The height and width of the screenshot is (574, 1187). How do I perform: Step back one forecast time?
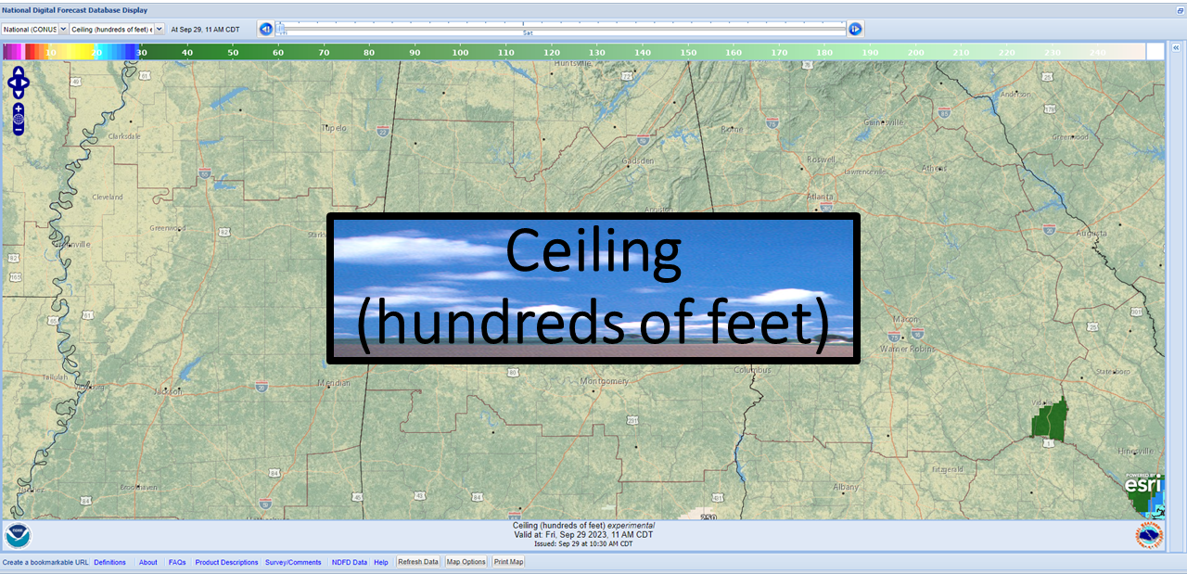[x=266, y=29]
